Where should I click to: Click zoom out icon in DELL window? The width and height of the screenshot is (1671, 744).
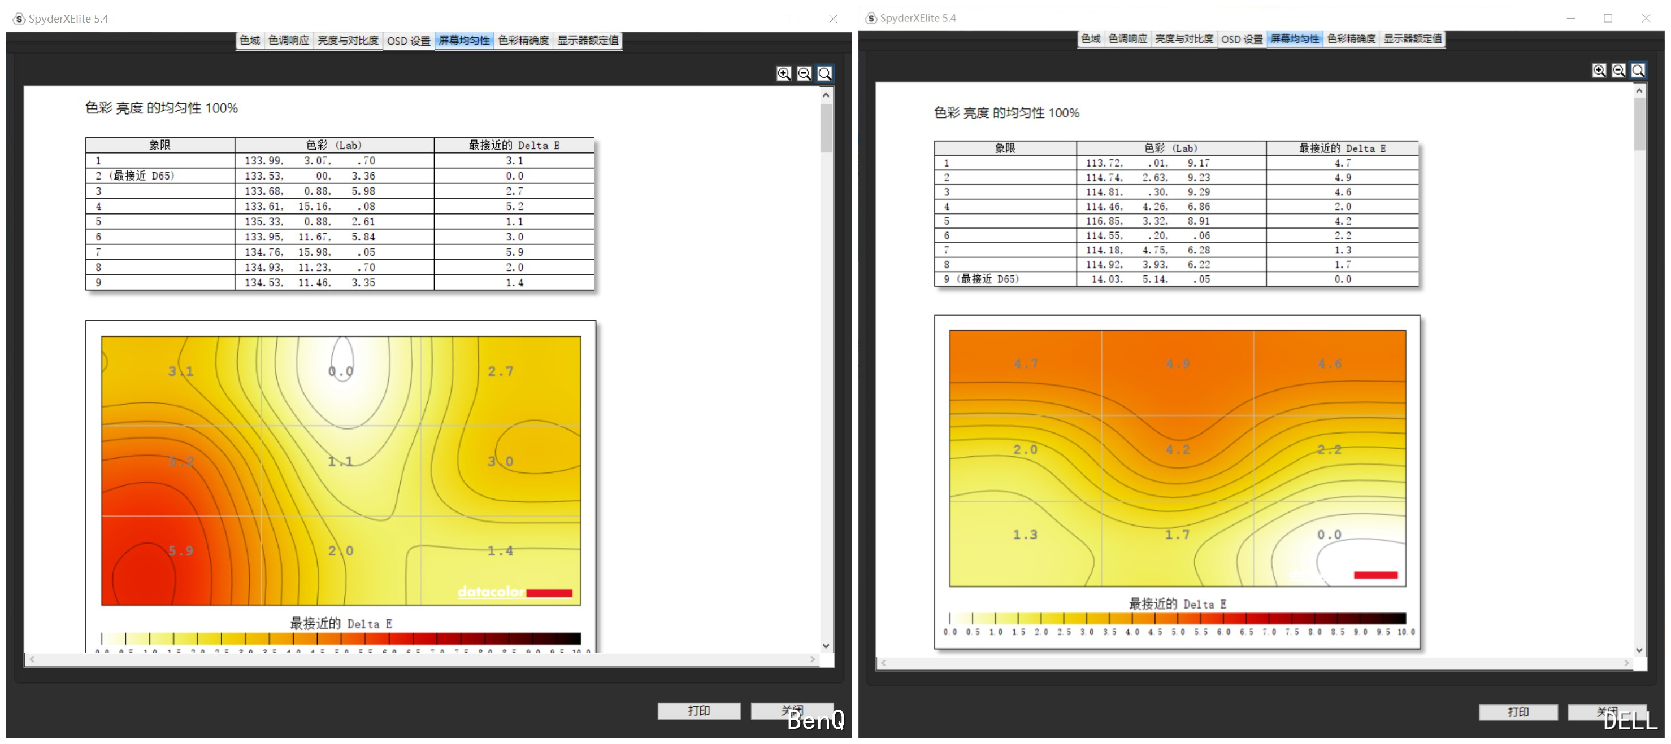point(1618,71)
